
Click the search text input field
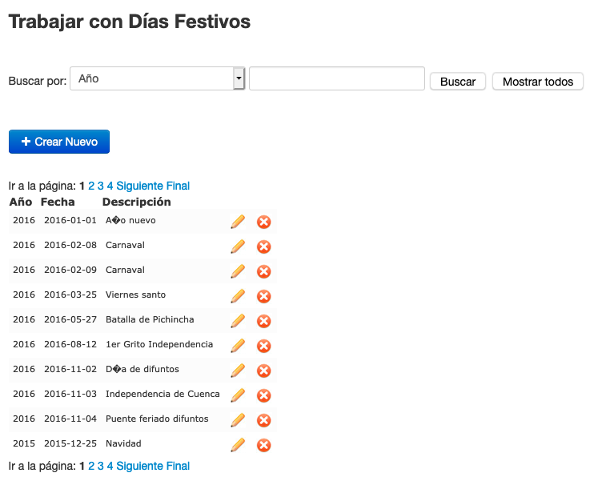click(x=337, y=78)
